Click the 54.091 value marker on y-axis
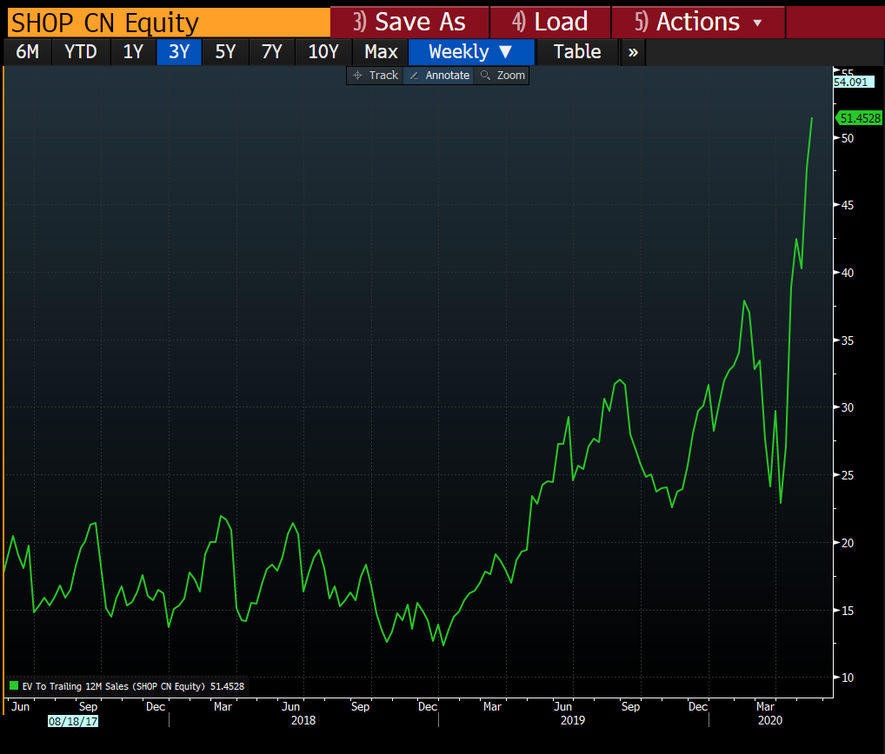 click(x=853, y=82)
